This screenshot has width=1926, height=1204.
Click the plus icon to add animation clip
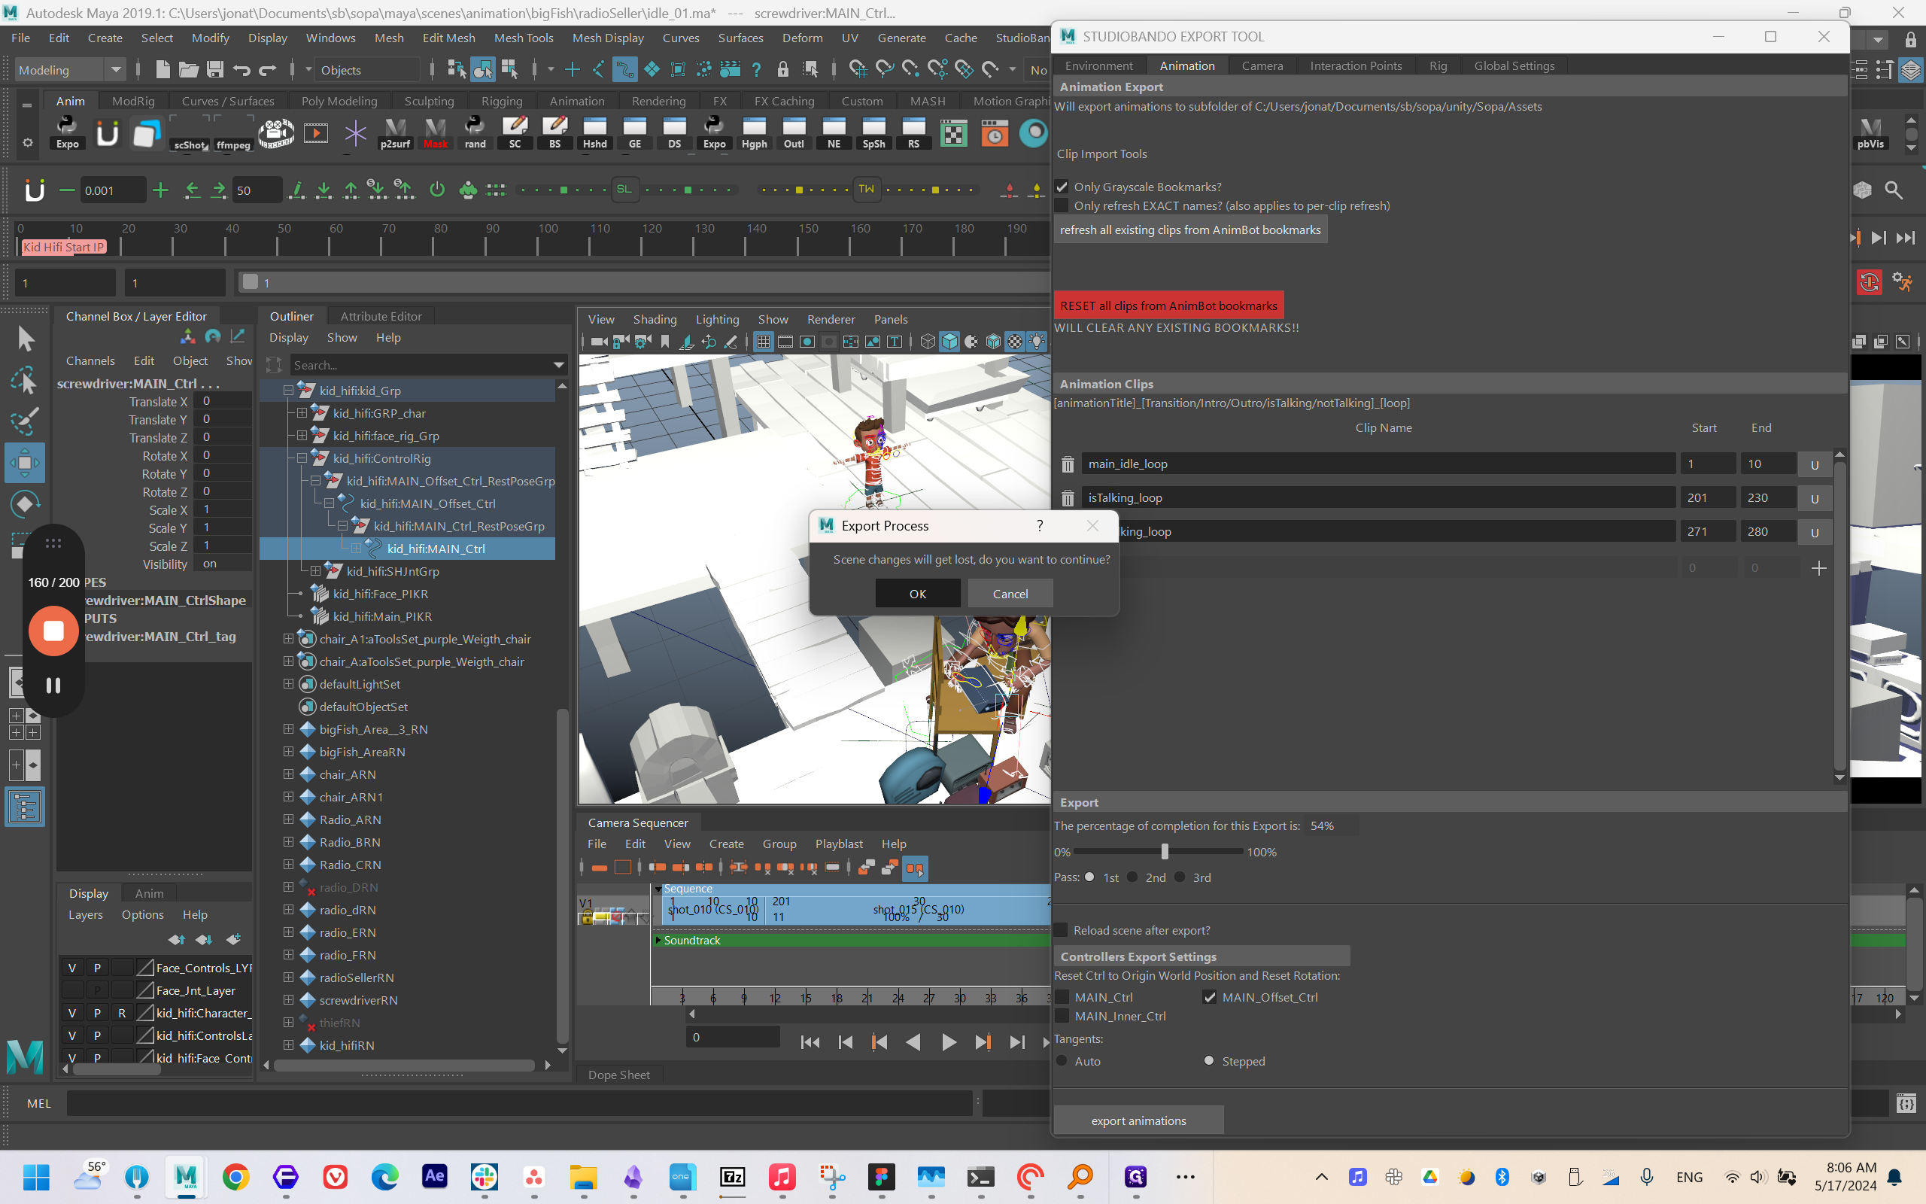pyautogui.click(x=1818, y=569)
